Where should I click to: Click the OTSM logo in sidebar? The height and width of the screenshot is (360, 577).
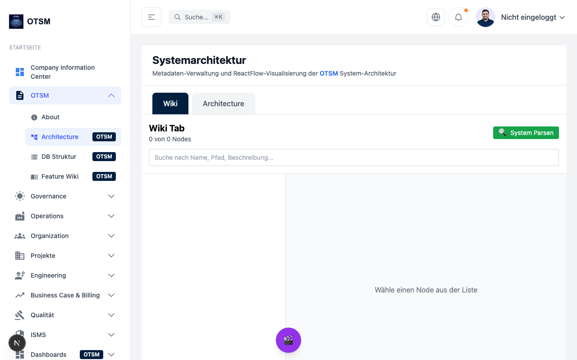click(x=16, y=22)
